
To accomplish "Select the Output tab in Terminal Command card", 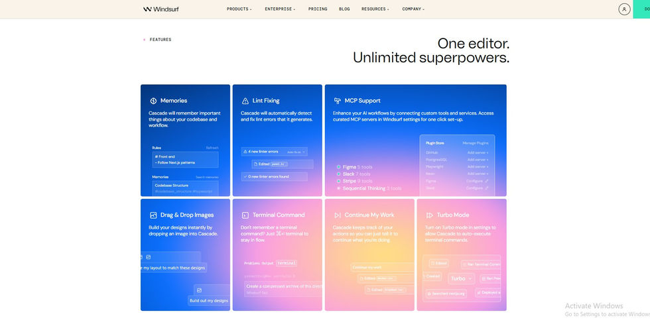I will pyautogui.click(x=267, y=263).
